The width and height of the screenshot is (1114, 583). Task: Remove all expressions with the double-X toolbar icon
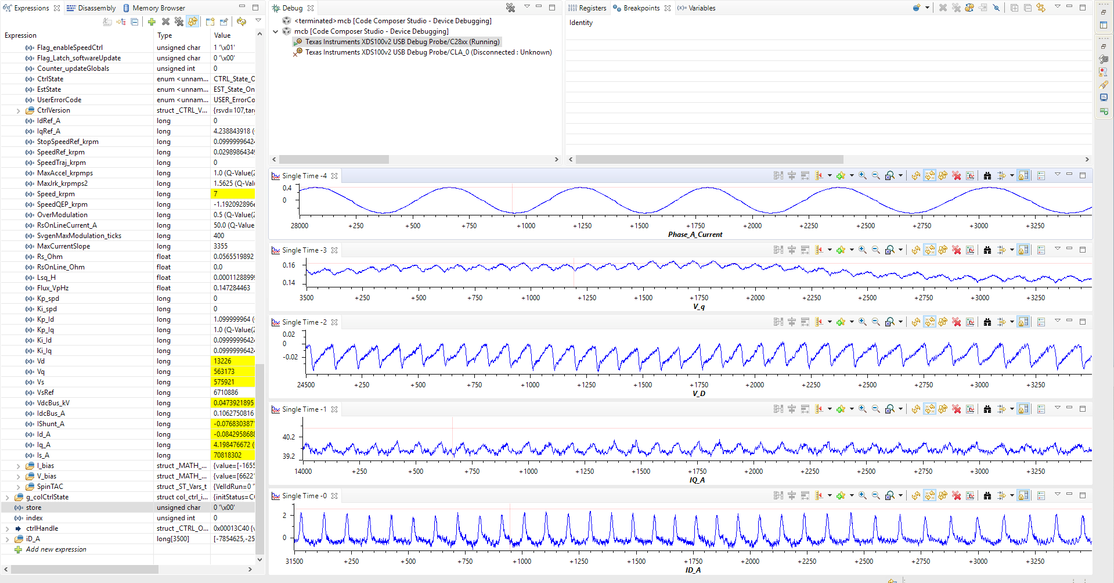pyautogui.click(x=179, y=21)
